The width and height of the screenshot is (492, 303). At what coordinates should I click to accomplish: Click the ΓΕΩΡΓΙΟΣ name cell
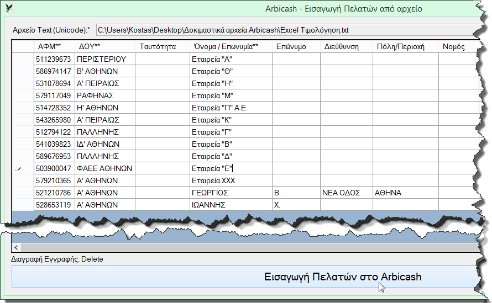pos(231,193)
